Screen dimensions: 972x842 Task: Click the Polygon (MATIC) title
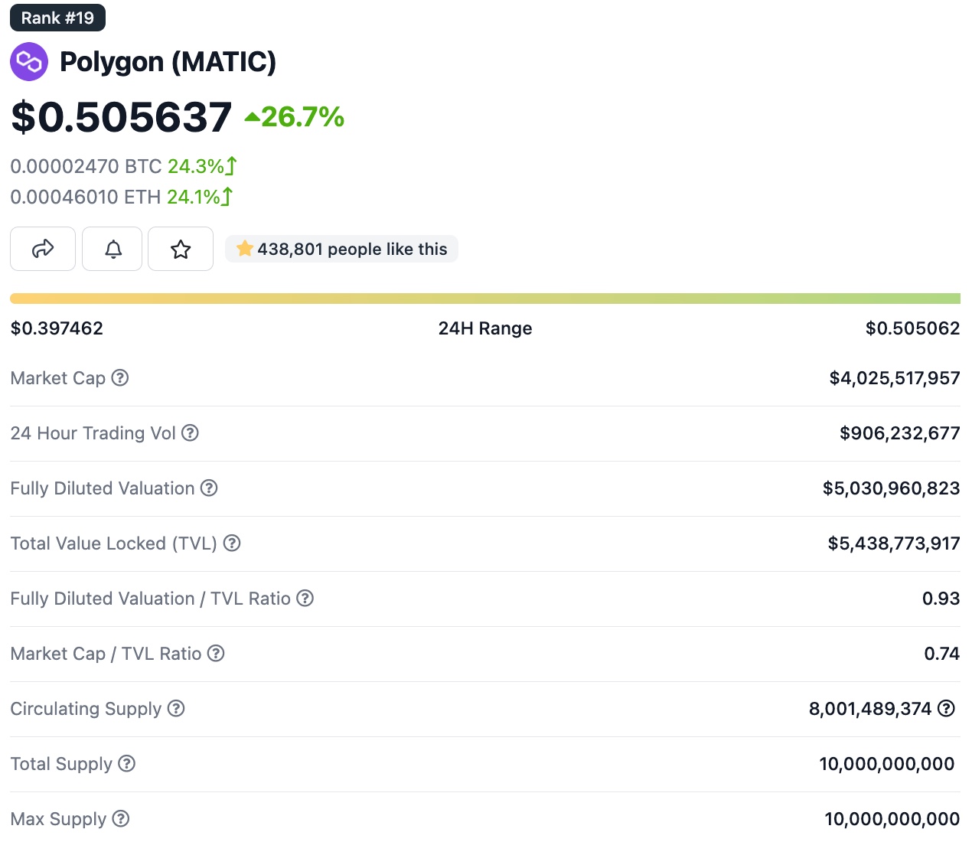[168, 62]
